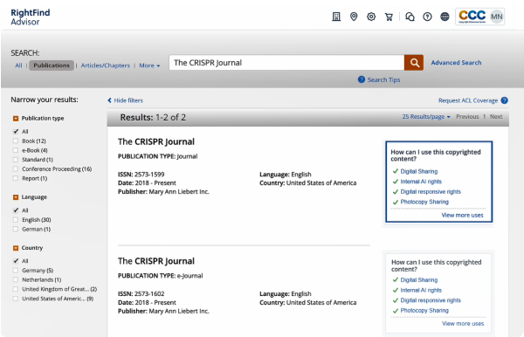This screenshot has width=524, height=337.
Task: Click the Hide filters chevron
Action: tap(109, 100)
